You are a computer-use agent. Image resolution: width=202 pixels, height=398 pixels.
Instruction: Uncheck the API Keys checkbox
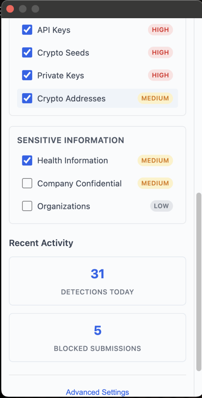coord(27,30)
